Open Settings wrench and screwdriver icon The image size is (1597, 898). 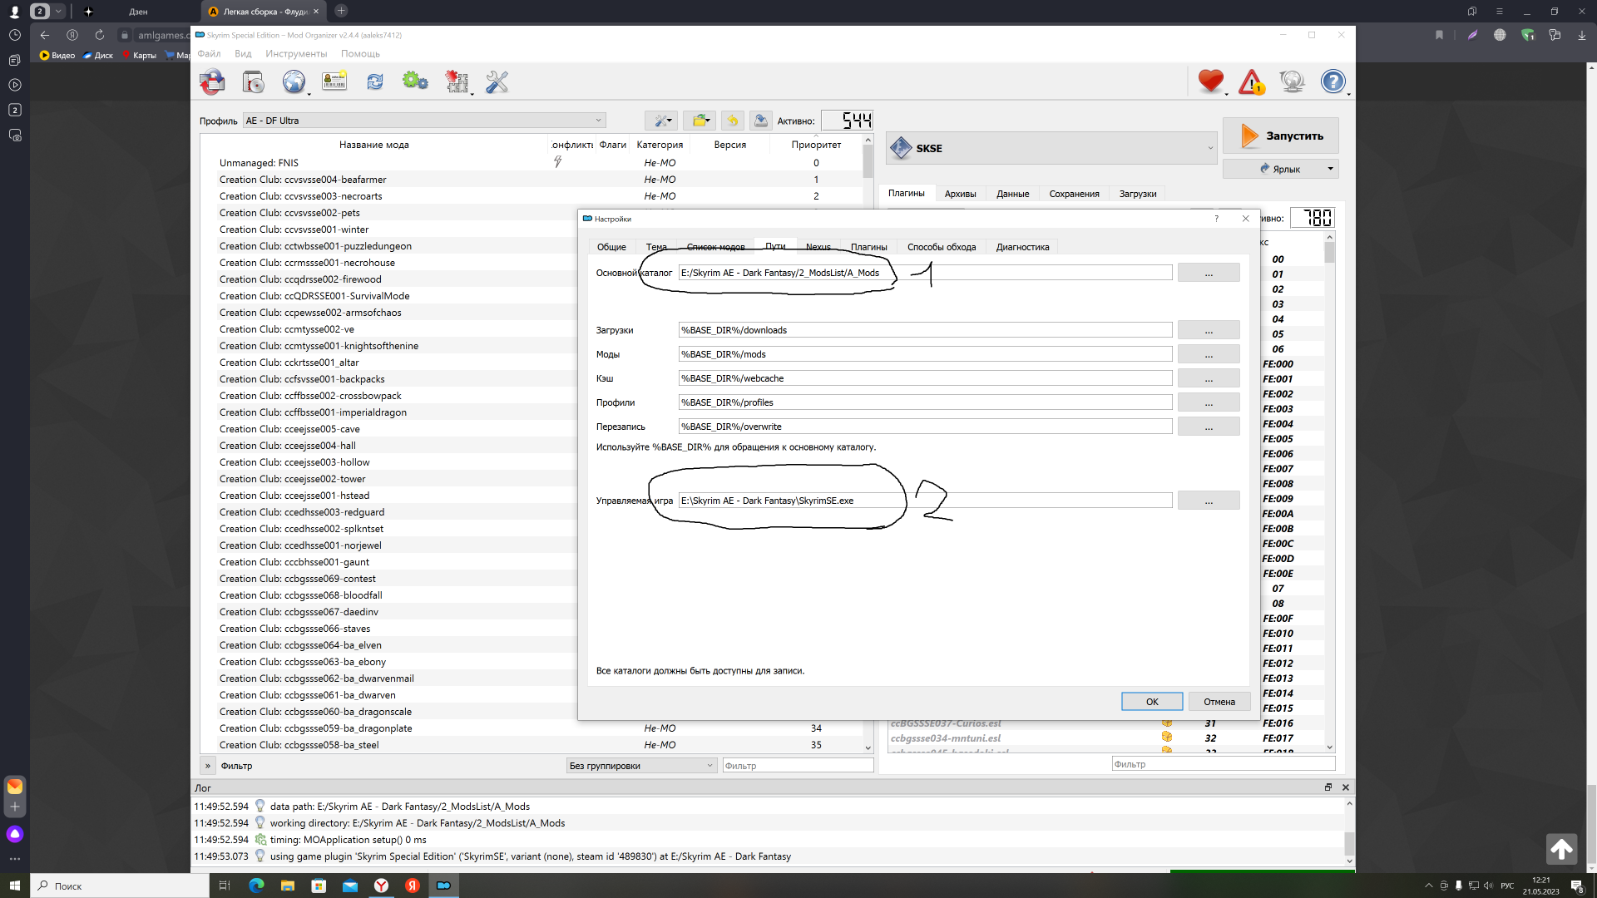(x=497, y=81)
